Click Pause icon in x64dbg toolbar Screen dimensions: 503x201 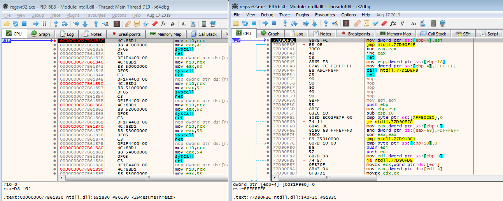pos(44,23)
